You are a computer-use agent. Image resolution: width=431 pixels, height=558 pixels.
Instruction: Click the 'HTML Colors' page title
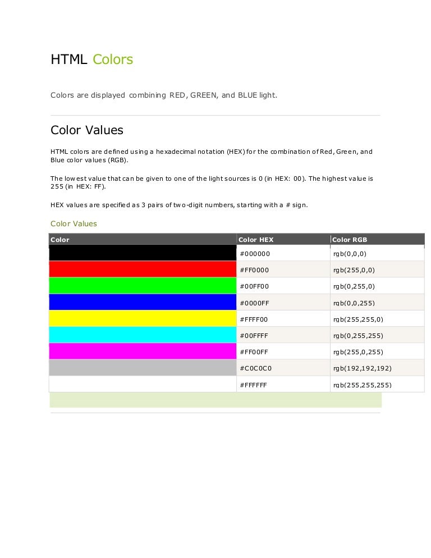coord(92,60)
